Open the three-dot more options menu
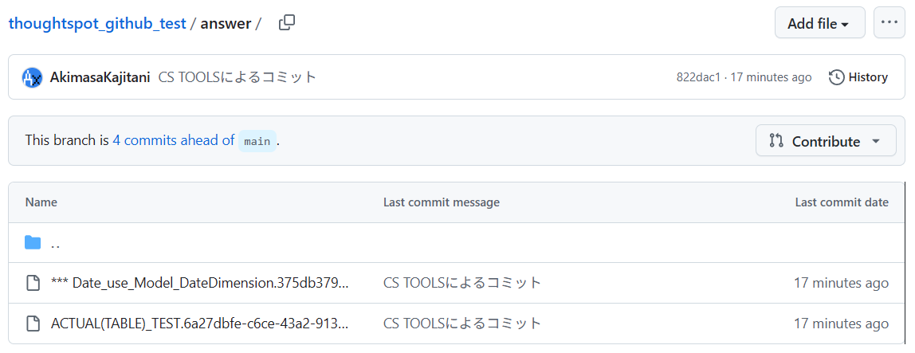The image size is (915, 353). click(889, 23)
